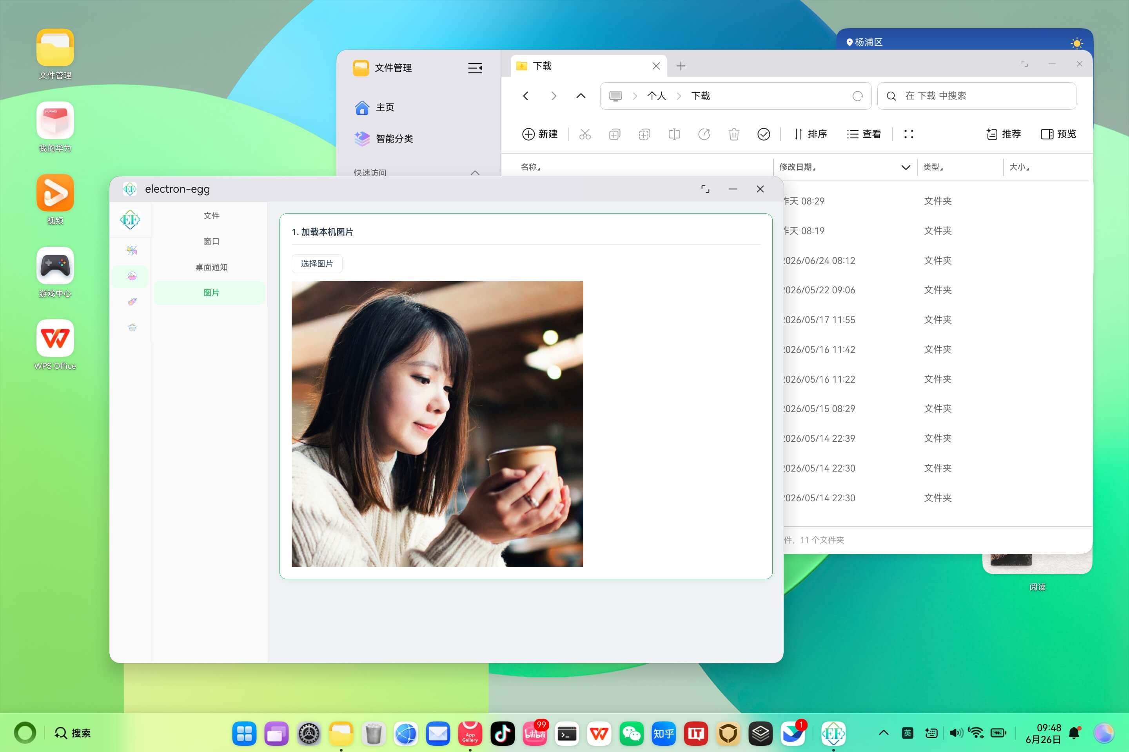Click 个人 in the breadcrumb path

point(656,96)
